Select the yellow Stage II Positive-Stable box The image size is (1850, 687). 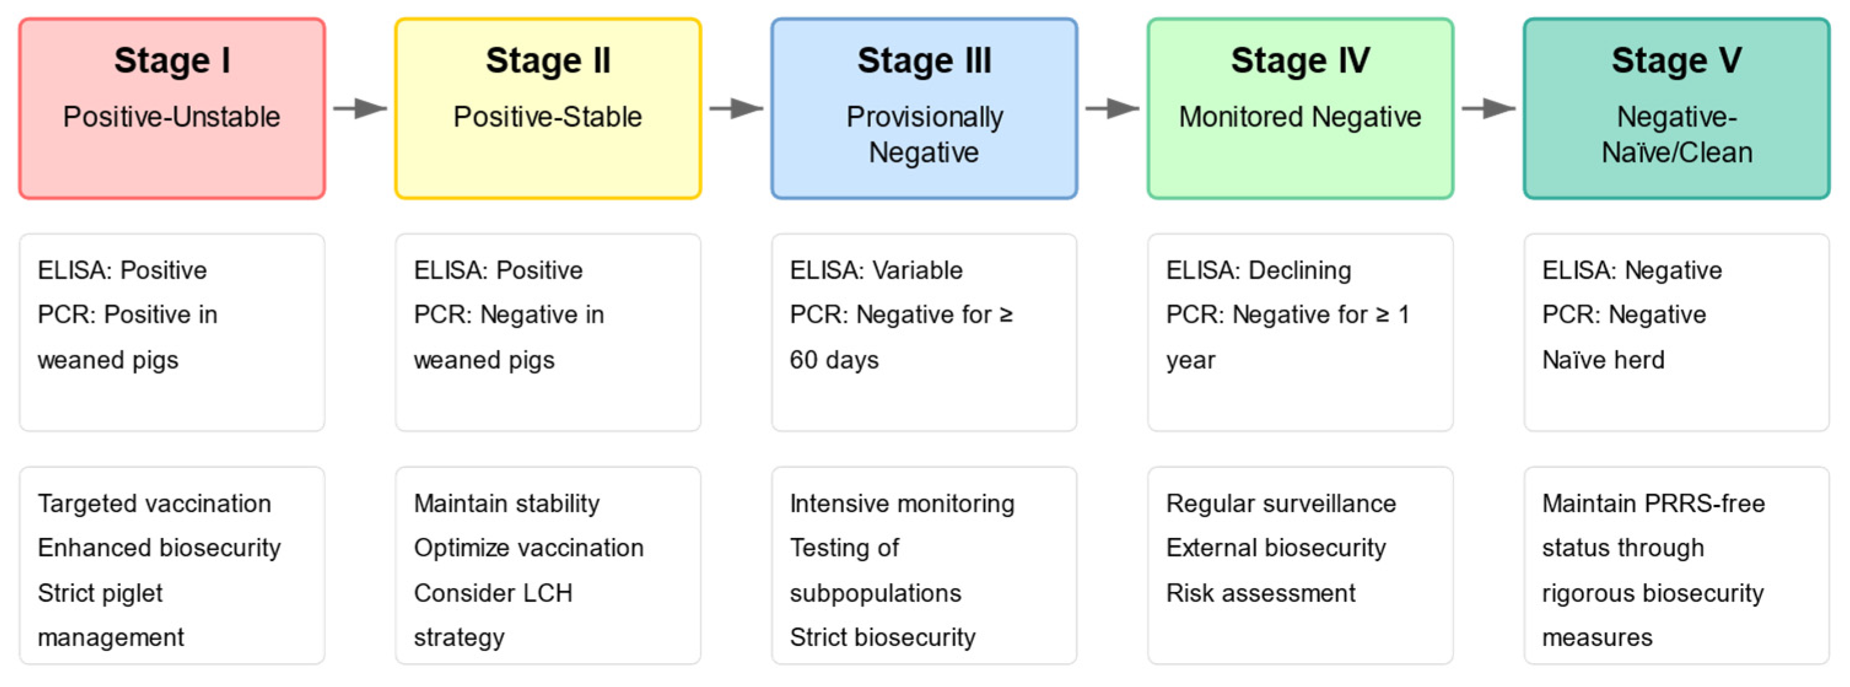(548, 109)
